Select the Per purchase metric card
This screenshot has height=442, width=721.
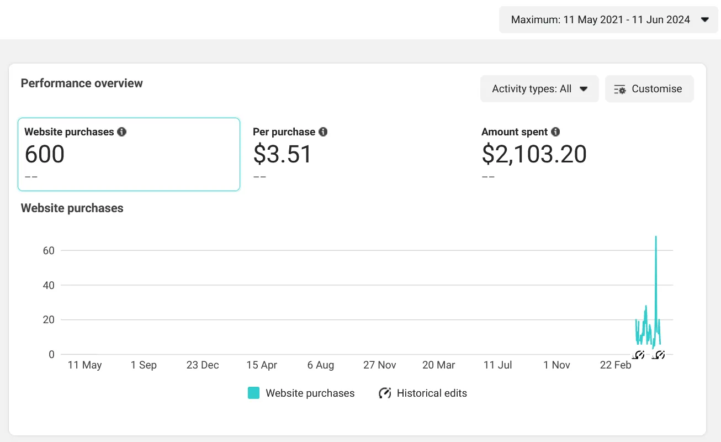(357, 154)
